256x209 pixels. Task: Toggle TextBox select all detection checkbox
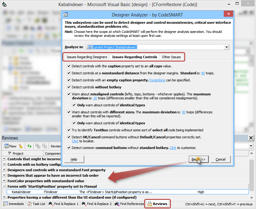[69, 130]
